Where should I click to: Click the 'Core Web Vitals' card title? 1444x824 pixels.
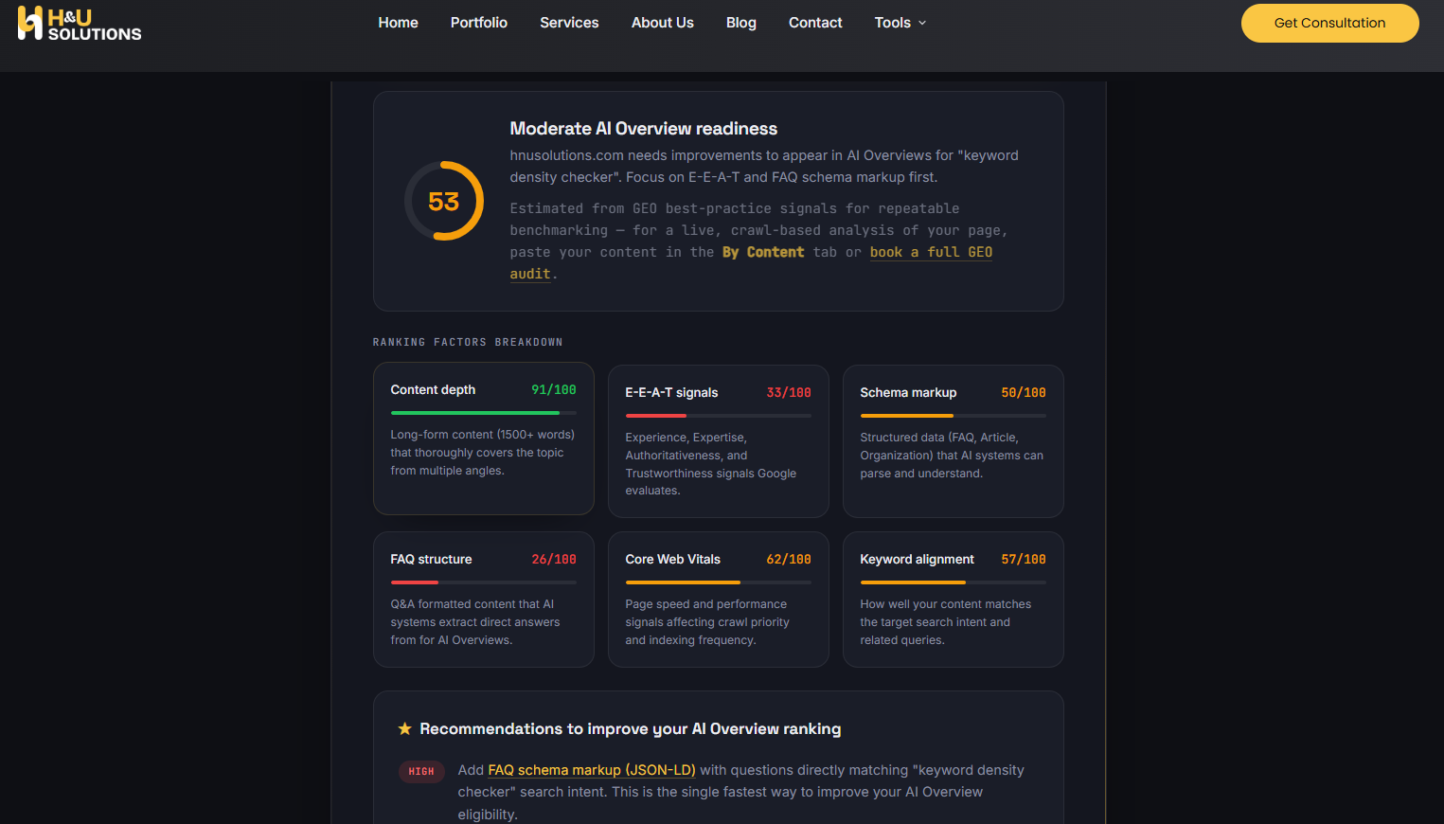click(672, 559)
